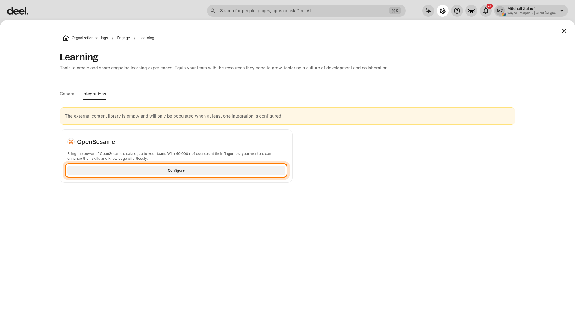Close the Learning settings panel
The image size is (575, 323).
(564, 31)
